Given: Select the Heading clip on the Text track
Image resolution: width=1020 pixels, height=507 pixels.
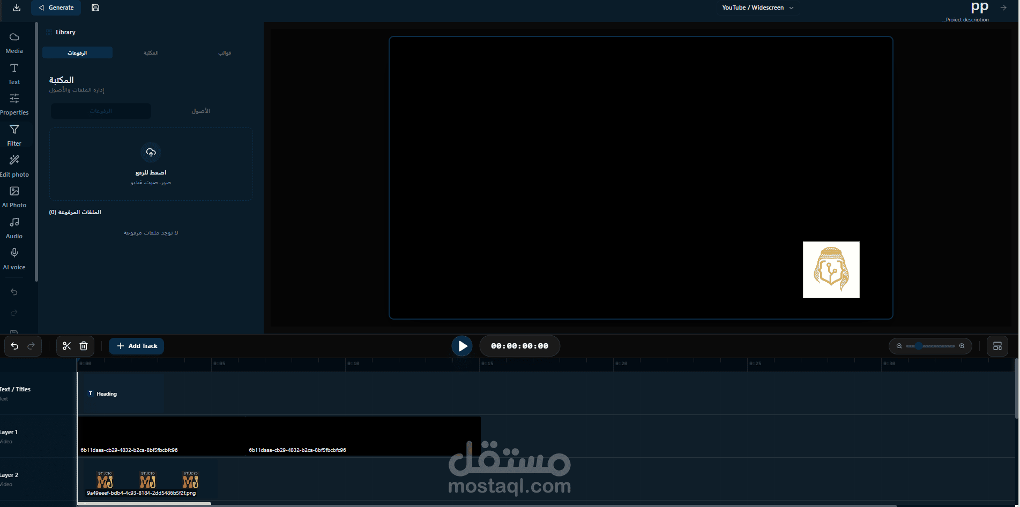Looking at the screenshot, I should (121, 394).
